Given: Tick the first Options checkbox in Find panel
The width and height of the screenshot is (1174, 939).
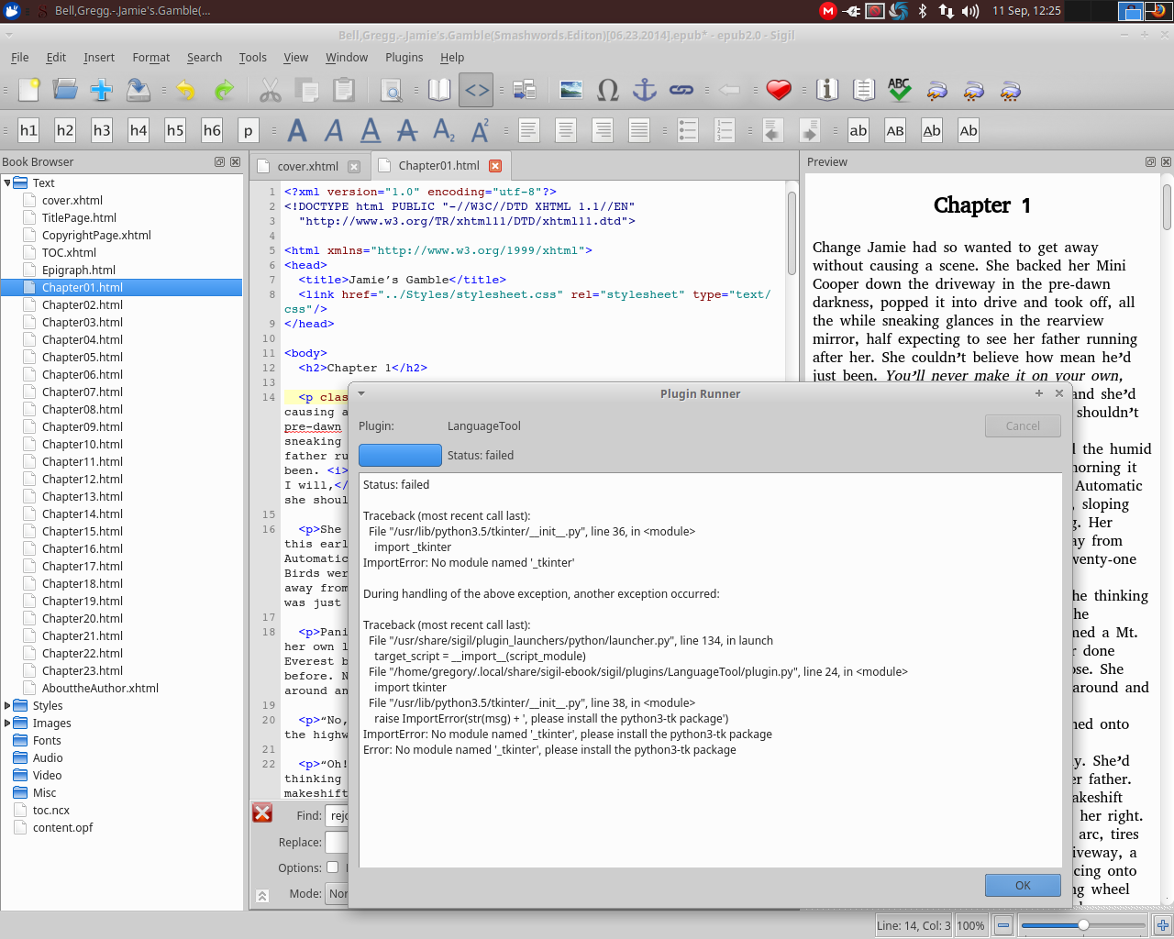Looking at the screenshot, I should click(x=332, y=867).
